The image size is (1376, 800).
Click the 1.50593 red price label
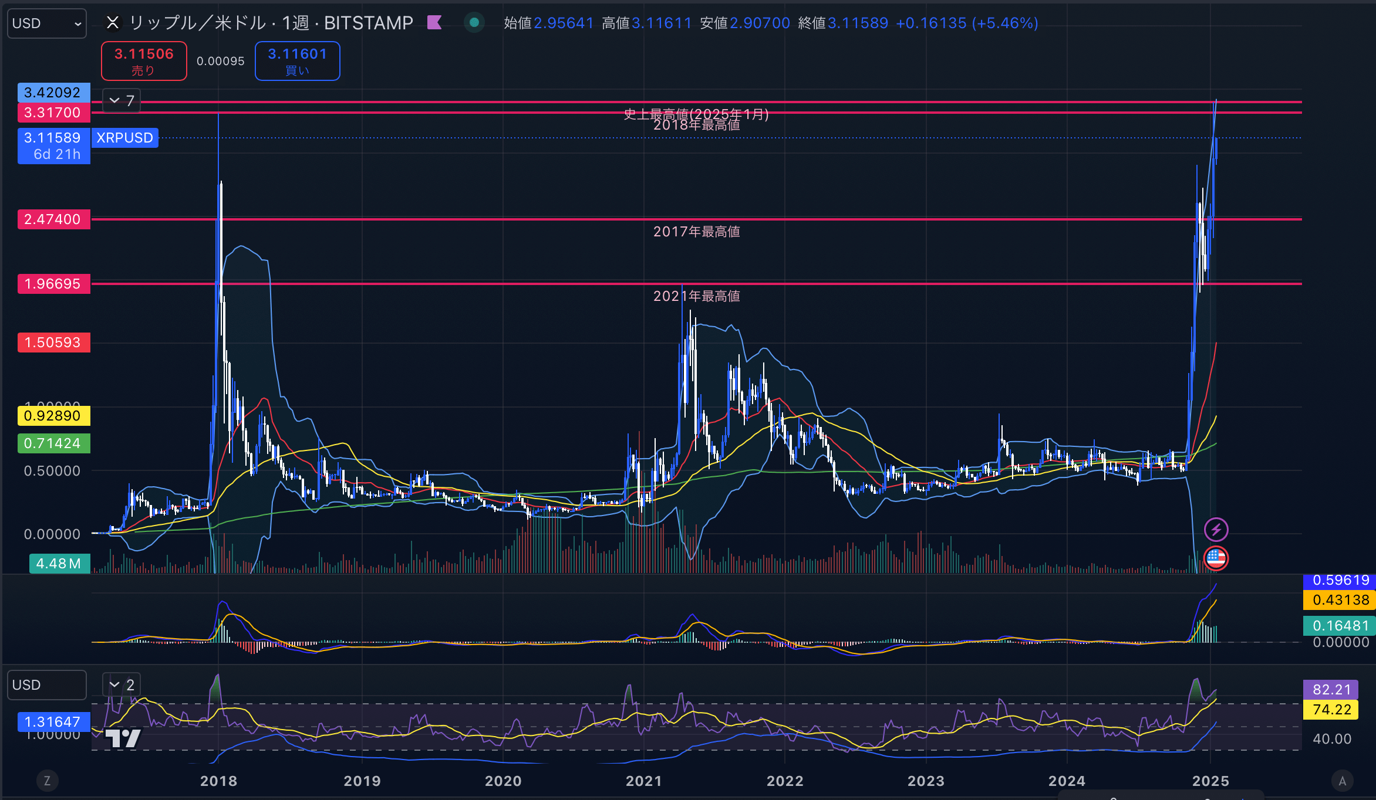53,343
